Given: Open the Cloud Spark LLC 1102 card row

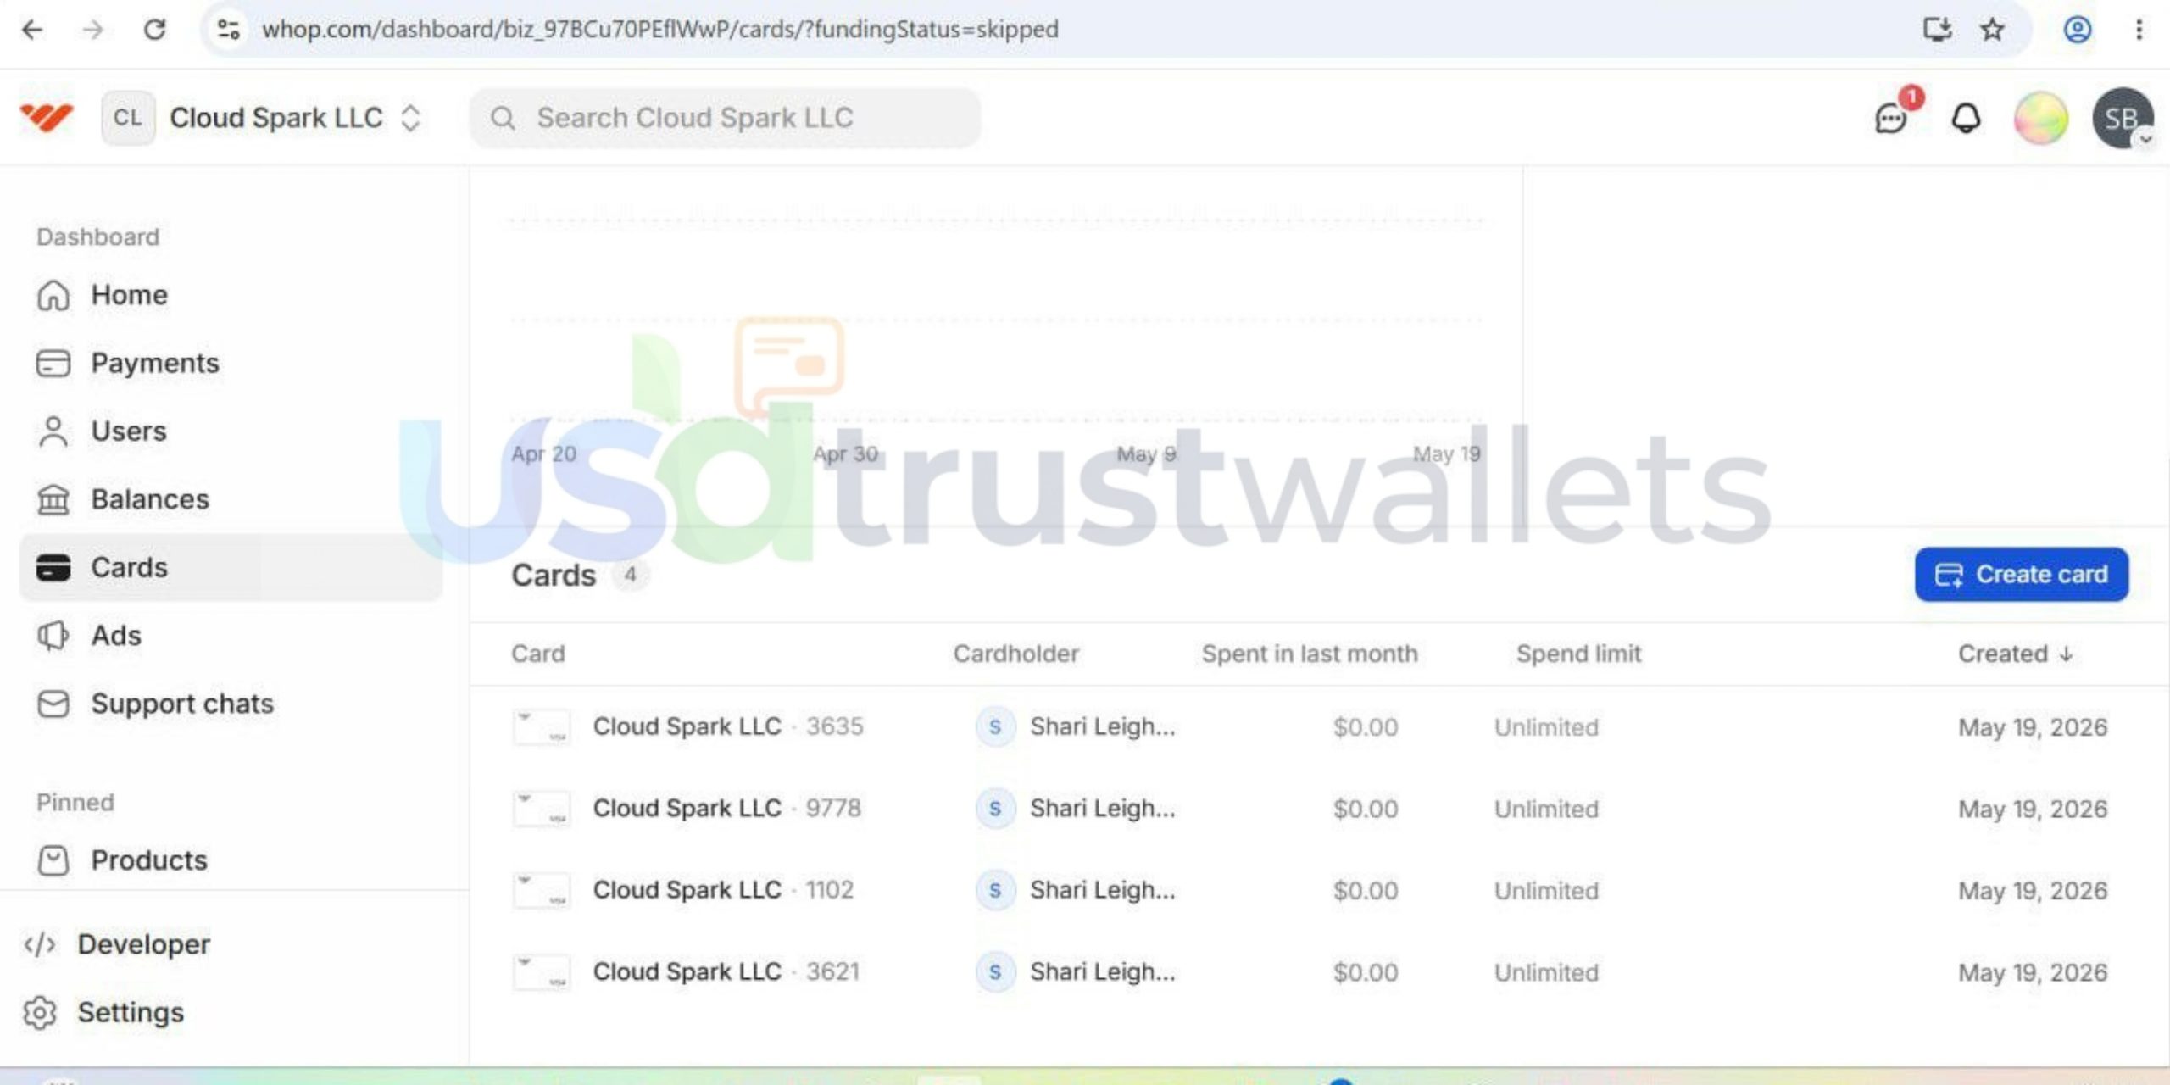Looking at the screenshot, I should click(1319, 890).
